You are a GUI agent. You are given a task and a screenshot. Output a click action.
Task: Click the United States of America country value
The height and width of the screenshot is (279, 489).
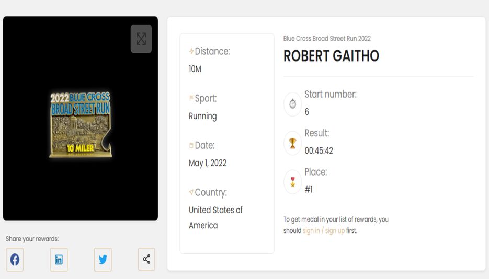pos(216,218)
